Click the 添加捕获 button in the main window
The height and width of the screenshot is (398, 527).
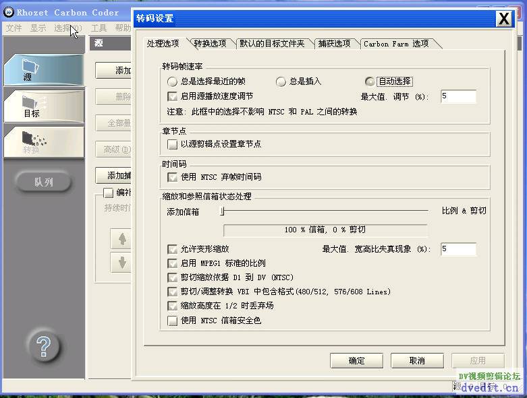113,175
